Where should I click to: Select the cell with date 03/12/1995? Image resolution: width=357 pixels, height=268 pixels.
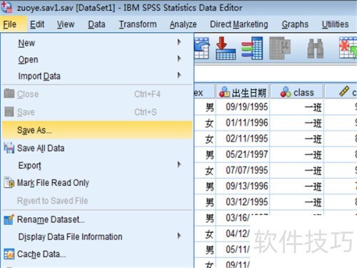coord(243,202)
